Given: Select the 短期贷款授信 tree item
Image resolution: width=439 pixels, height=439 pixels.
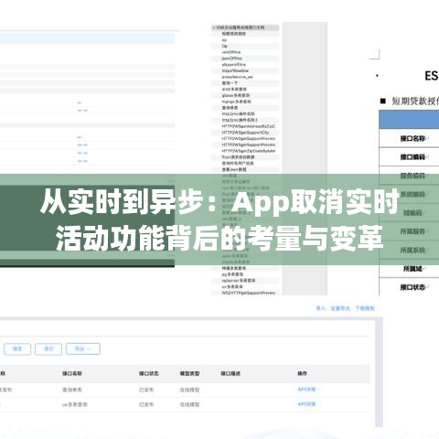Looking at the screenshot, I should coord(234,34).
